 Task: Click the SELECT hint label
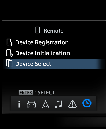pos(46,93)
